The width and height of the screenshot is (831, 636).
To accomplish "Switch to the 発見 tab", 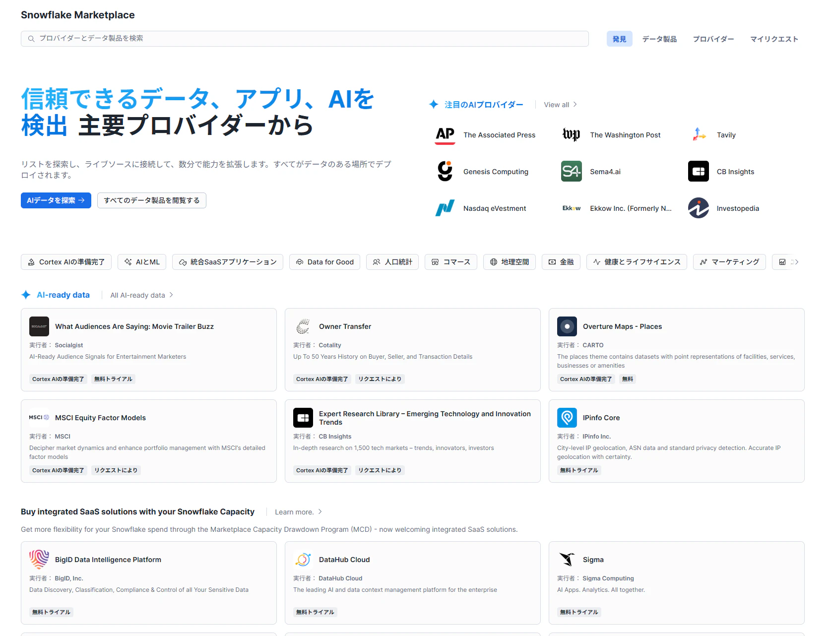I will (620, 39).
